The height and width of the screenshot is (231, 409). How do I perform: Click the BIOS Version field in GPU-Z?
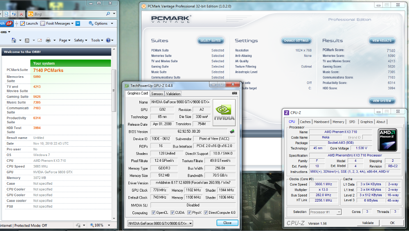coord(189,131)
